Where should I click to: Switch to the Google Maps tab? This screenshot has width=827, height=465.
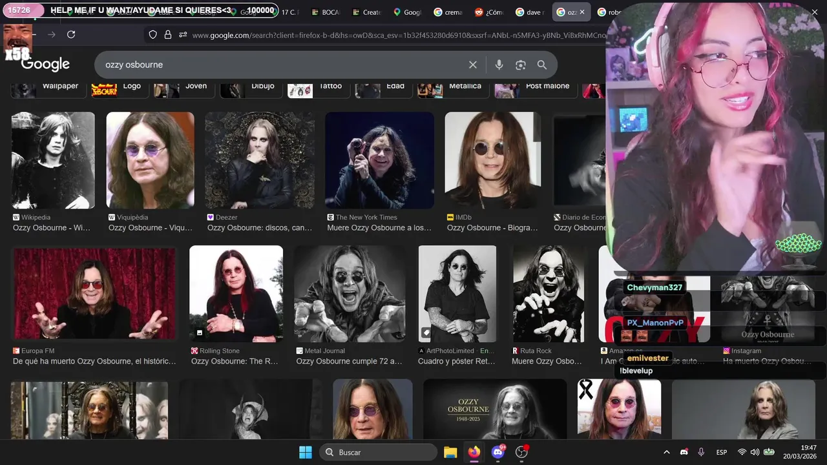408,12
